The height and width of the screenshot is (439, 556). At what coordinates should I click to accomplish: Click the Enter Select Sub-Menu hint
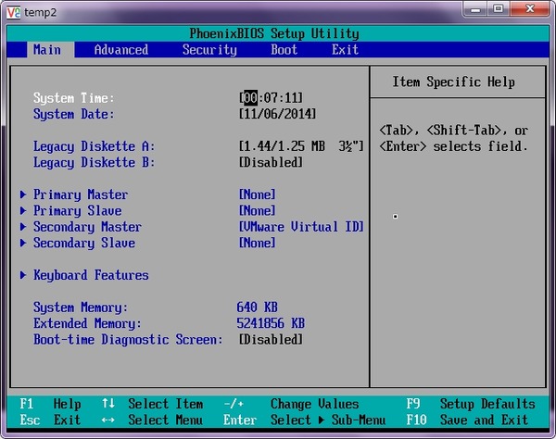304,420
